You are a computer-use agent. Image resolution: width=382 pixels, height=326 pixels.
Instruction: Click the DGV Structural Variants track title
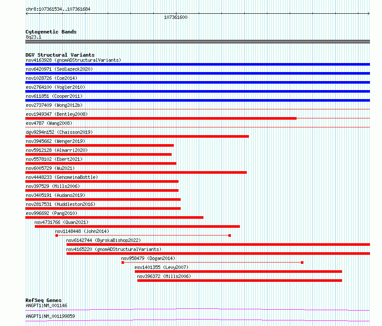[60, 55]
